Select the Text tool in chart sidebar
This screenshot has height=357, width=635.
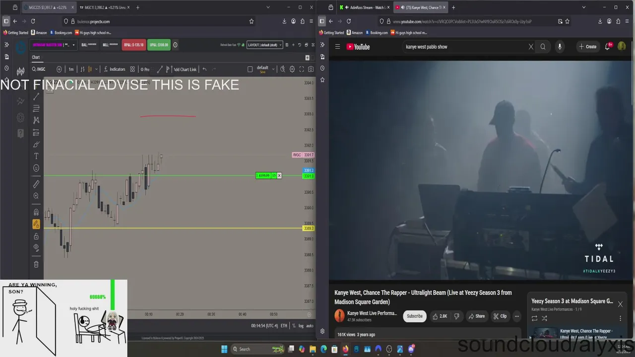pos(36,156)
